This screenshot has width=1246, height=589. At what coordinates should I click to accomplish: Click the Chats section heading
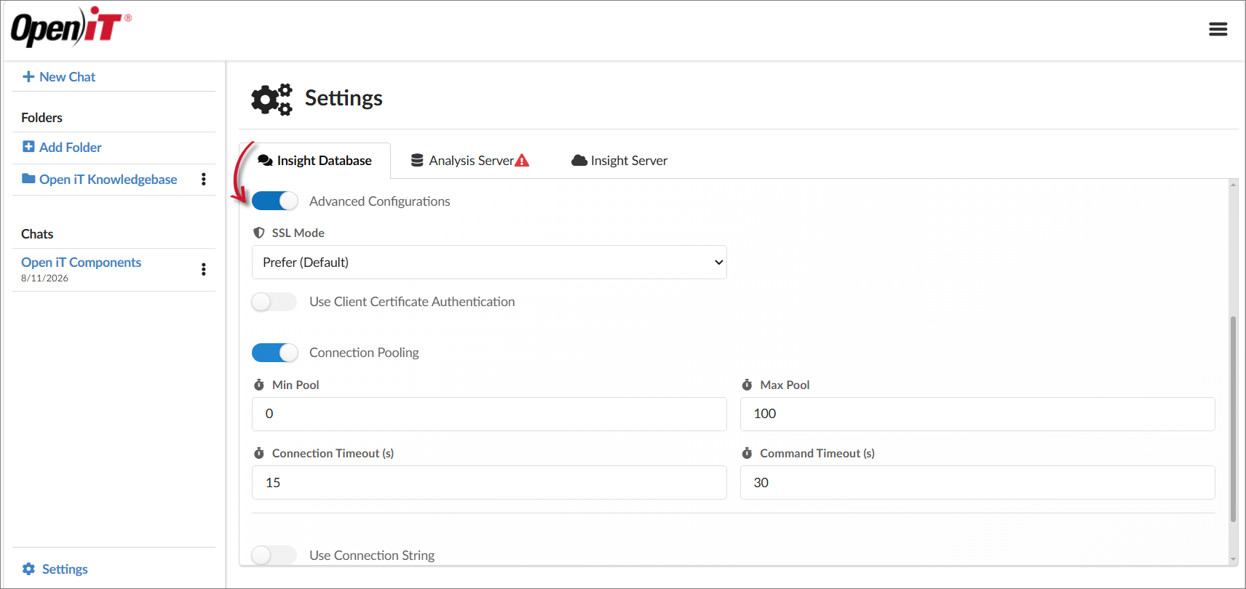point(37,234)
